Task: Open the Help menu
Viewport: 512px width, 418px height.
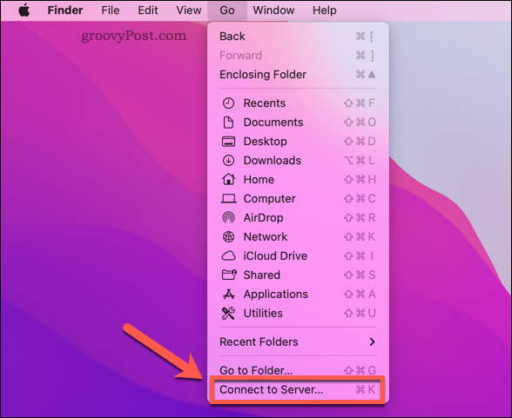Action: coord(324,10)
